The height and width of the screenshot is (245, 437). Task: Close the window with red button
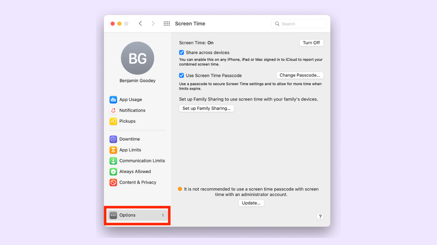(113, 23)
